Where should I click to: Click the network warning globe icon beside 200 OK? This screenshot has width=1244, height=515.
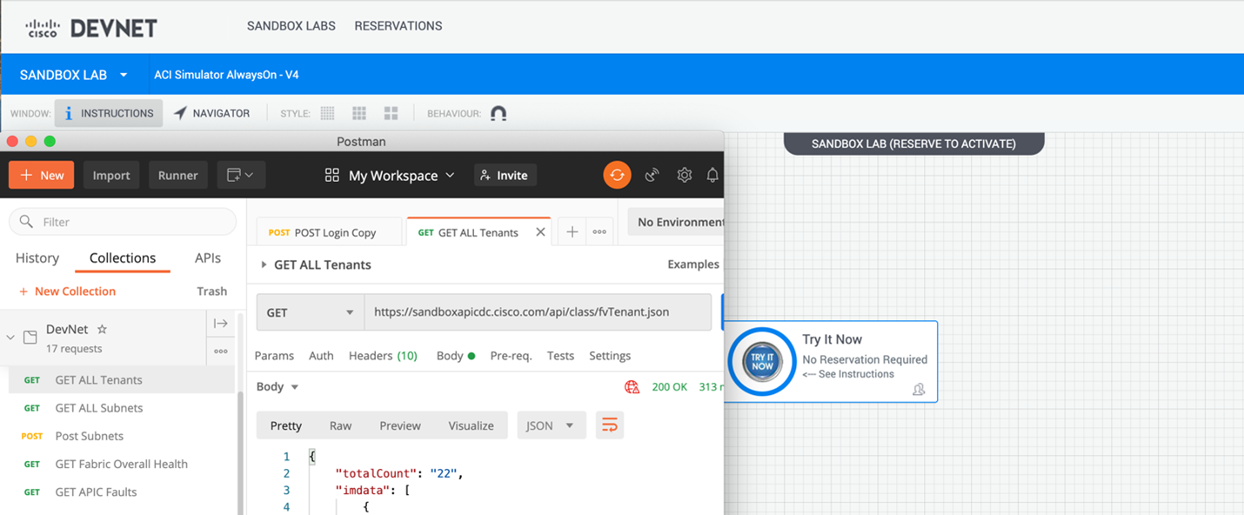pyautogui.click(x=632, y=386)
